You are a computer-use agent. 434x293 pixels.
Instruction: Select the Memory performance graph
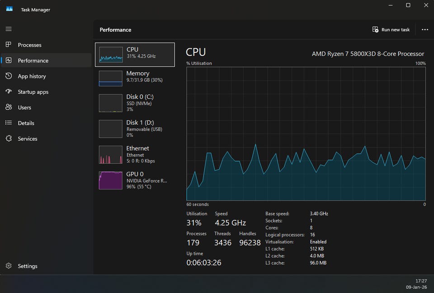coord(135,78)
